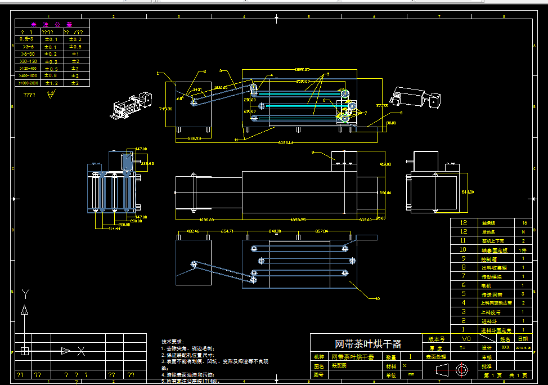Click the >1000-2000 tolerance range cell

(28, 83)
